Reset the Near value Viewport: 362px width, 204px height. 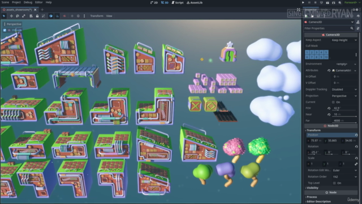point(329,114)
